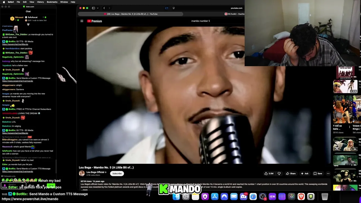Expand description with '...more'
This screenshot has height=203, width=361.
tap(84, 190)
